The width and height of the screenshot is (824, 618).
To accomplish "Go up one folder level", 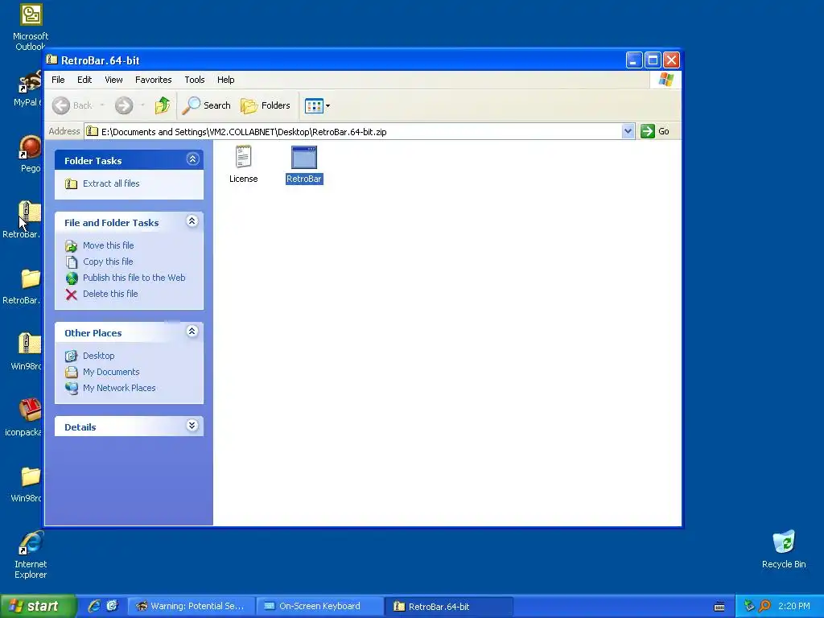I will point(163,105).
